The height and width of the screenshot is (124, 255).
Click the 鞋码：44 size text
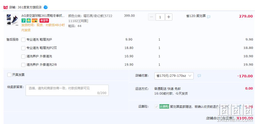(x=75, y=26)
